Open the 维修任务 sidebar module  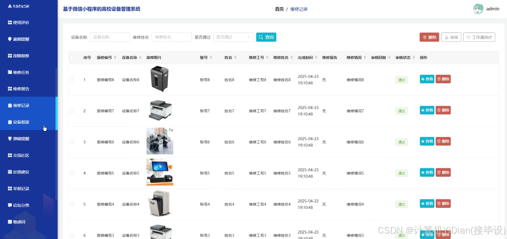[x=20, y=72]
